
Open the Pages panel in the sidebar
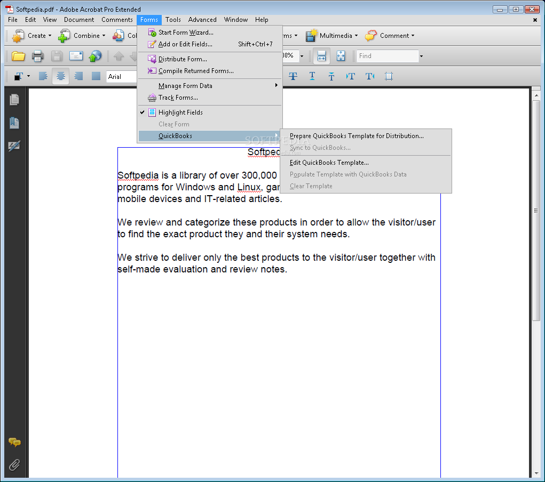click(14, 100)
